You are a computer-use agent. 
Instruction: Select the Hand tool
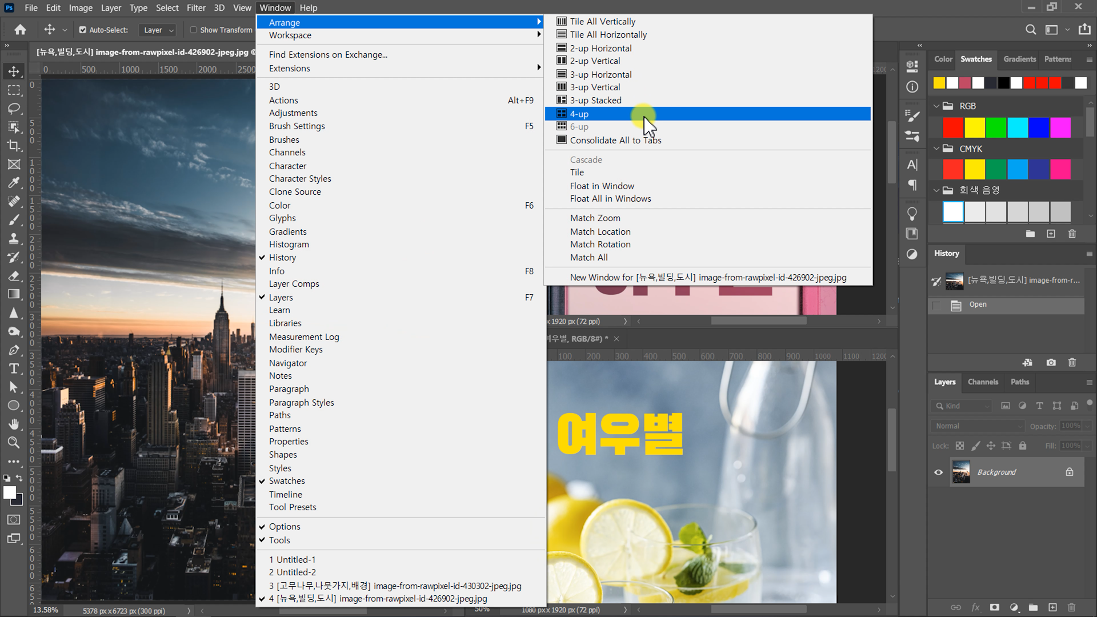[x=14, y=424]
